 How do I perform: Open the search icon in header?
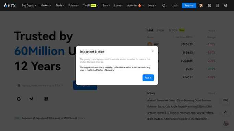[x=164, y=5]
